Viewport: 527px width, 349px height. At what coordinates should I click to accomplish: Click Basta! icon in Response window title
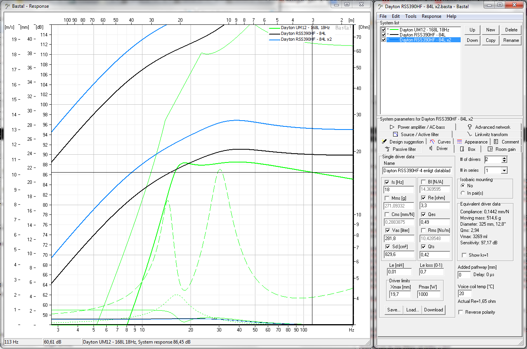point(8,6)
